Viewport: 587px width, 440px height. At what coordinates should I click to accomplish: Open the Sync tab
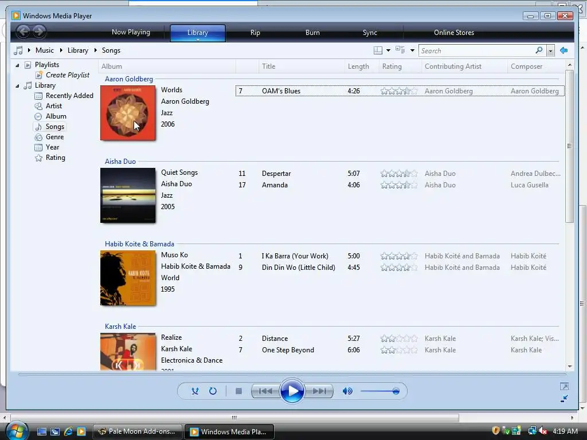370,33
